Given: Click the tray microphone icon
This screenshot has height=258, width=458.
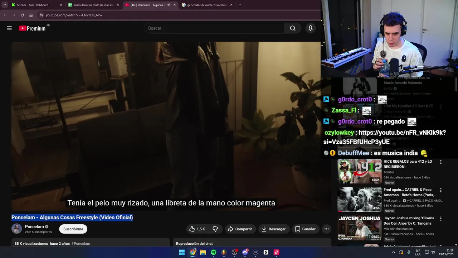Looking at the screenshot, I should coord(409,252).
